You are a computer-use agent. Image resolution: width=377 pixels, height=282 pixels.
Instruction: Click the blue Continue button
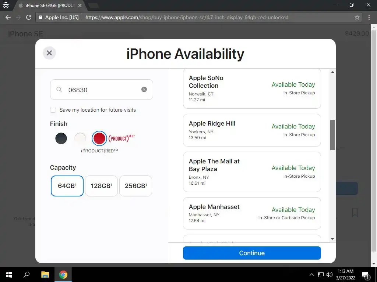pos(252,253)
